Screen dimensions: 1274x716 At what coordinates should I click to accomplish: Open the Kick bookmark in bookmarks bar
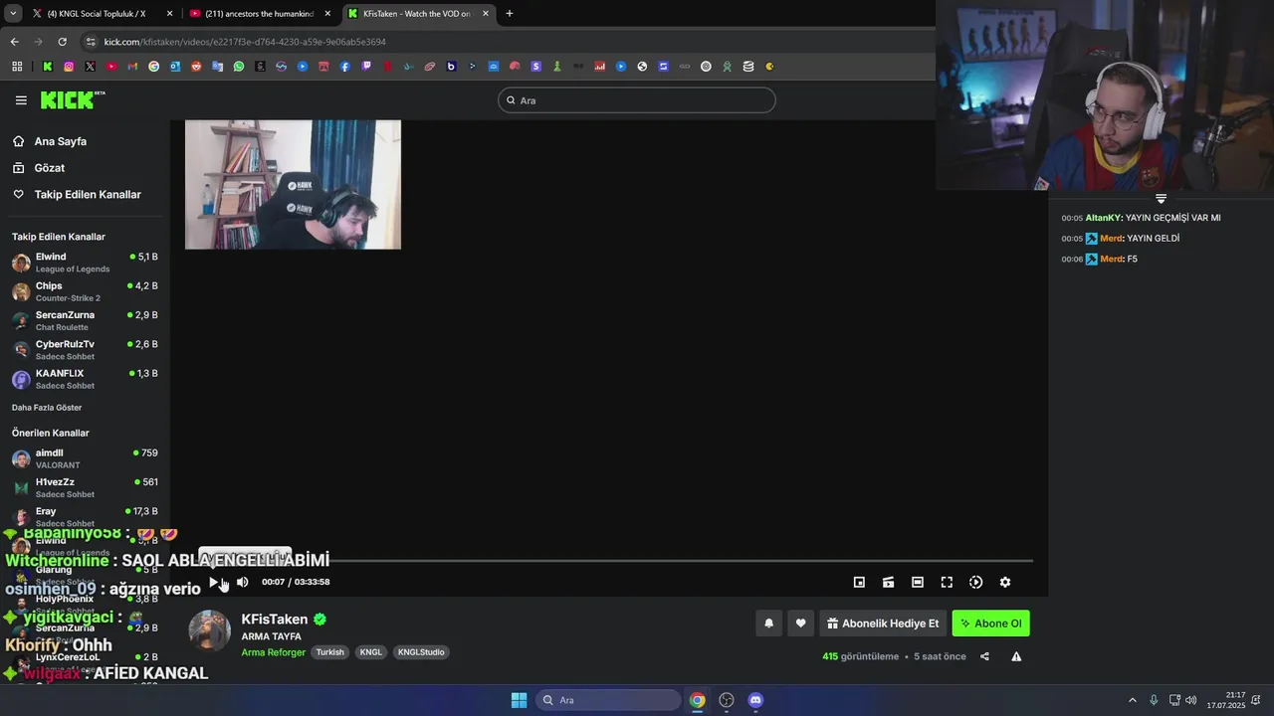(47, 67)
